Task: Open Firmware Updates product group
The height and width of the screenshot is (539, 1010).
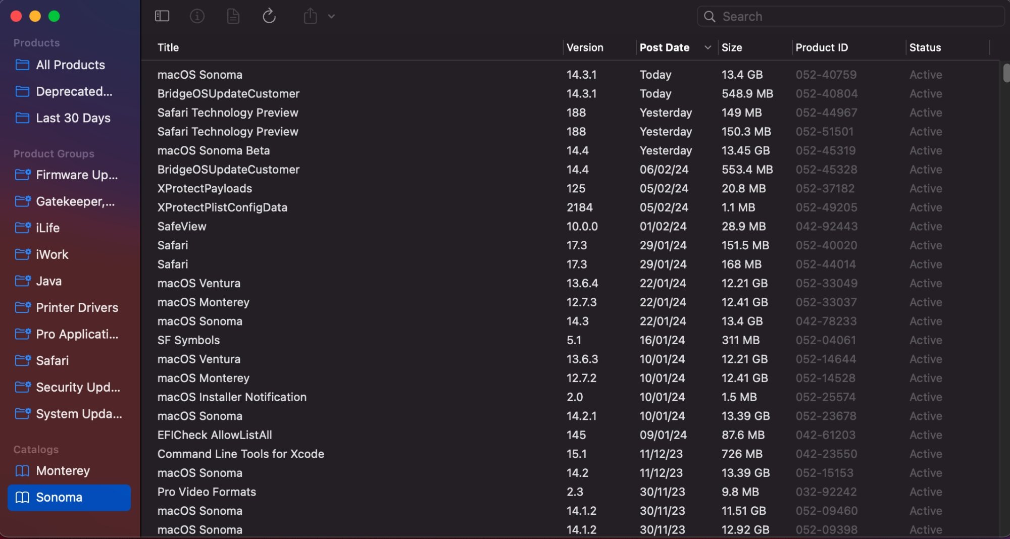Action: click(x=69, y=175)
